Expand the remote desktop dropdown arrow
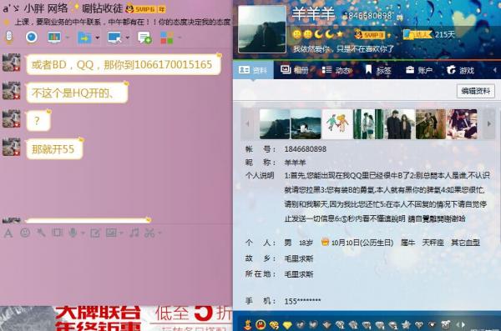Image resolution: width=501 pixels, height=331 pixels. point(127,38)
